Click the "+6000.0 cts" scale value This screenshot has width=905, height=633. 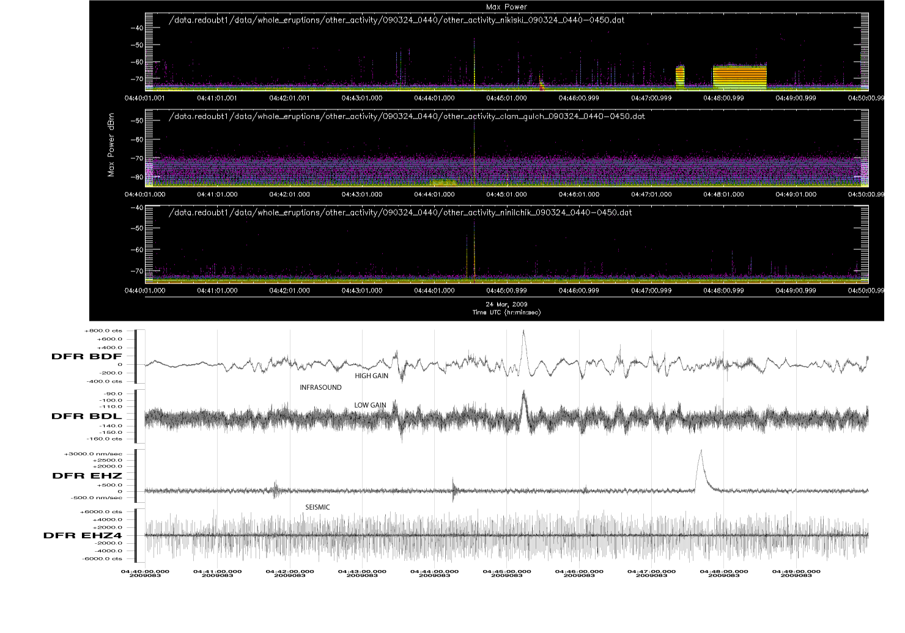tap(102, 512)
